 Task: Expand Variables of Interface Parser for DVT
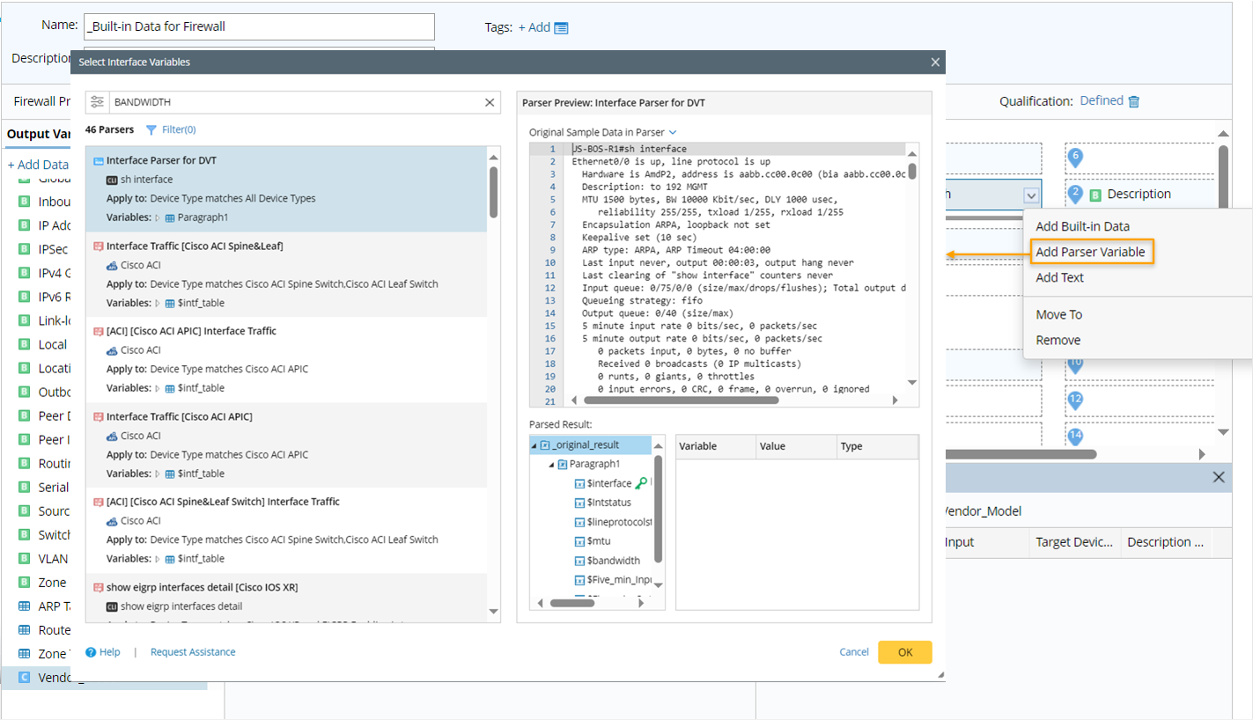[x=158, y=217]
